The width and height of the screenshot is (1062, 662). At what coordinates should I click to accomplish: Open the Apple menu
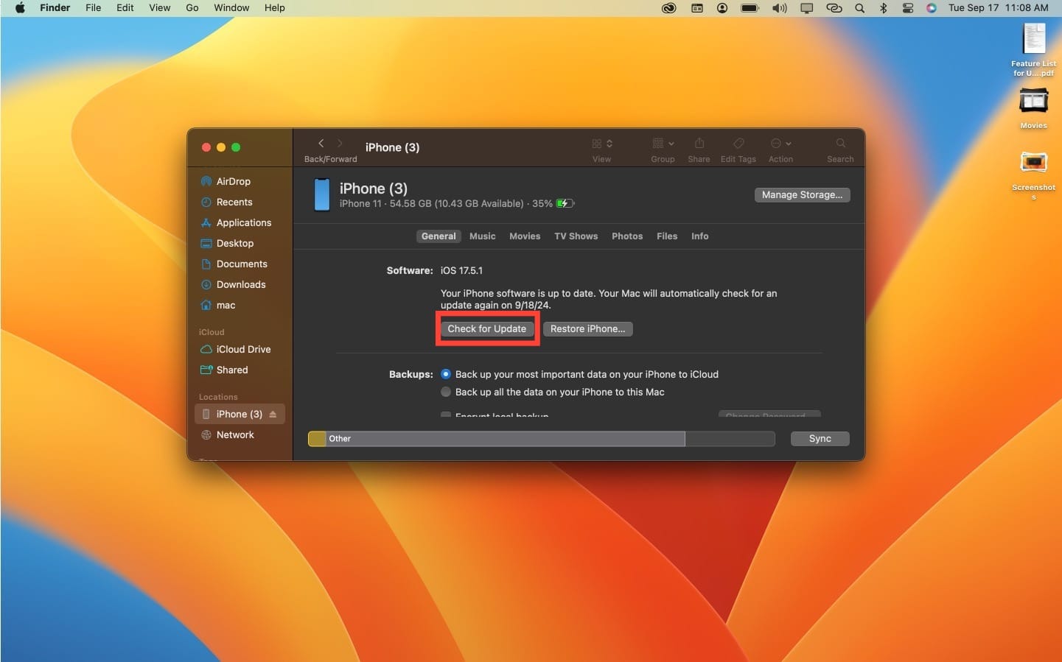(x=20, y=8)
